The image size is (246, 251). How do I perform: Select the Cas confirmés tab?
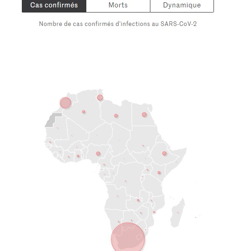54,5
